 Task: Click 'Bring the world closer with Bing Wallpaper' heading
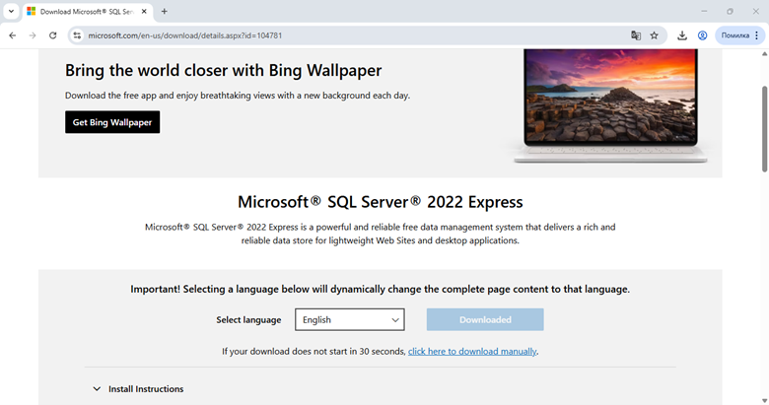[223, 70]
